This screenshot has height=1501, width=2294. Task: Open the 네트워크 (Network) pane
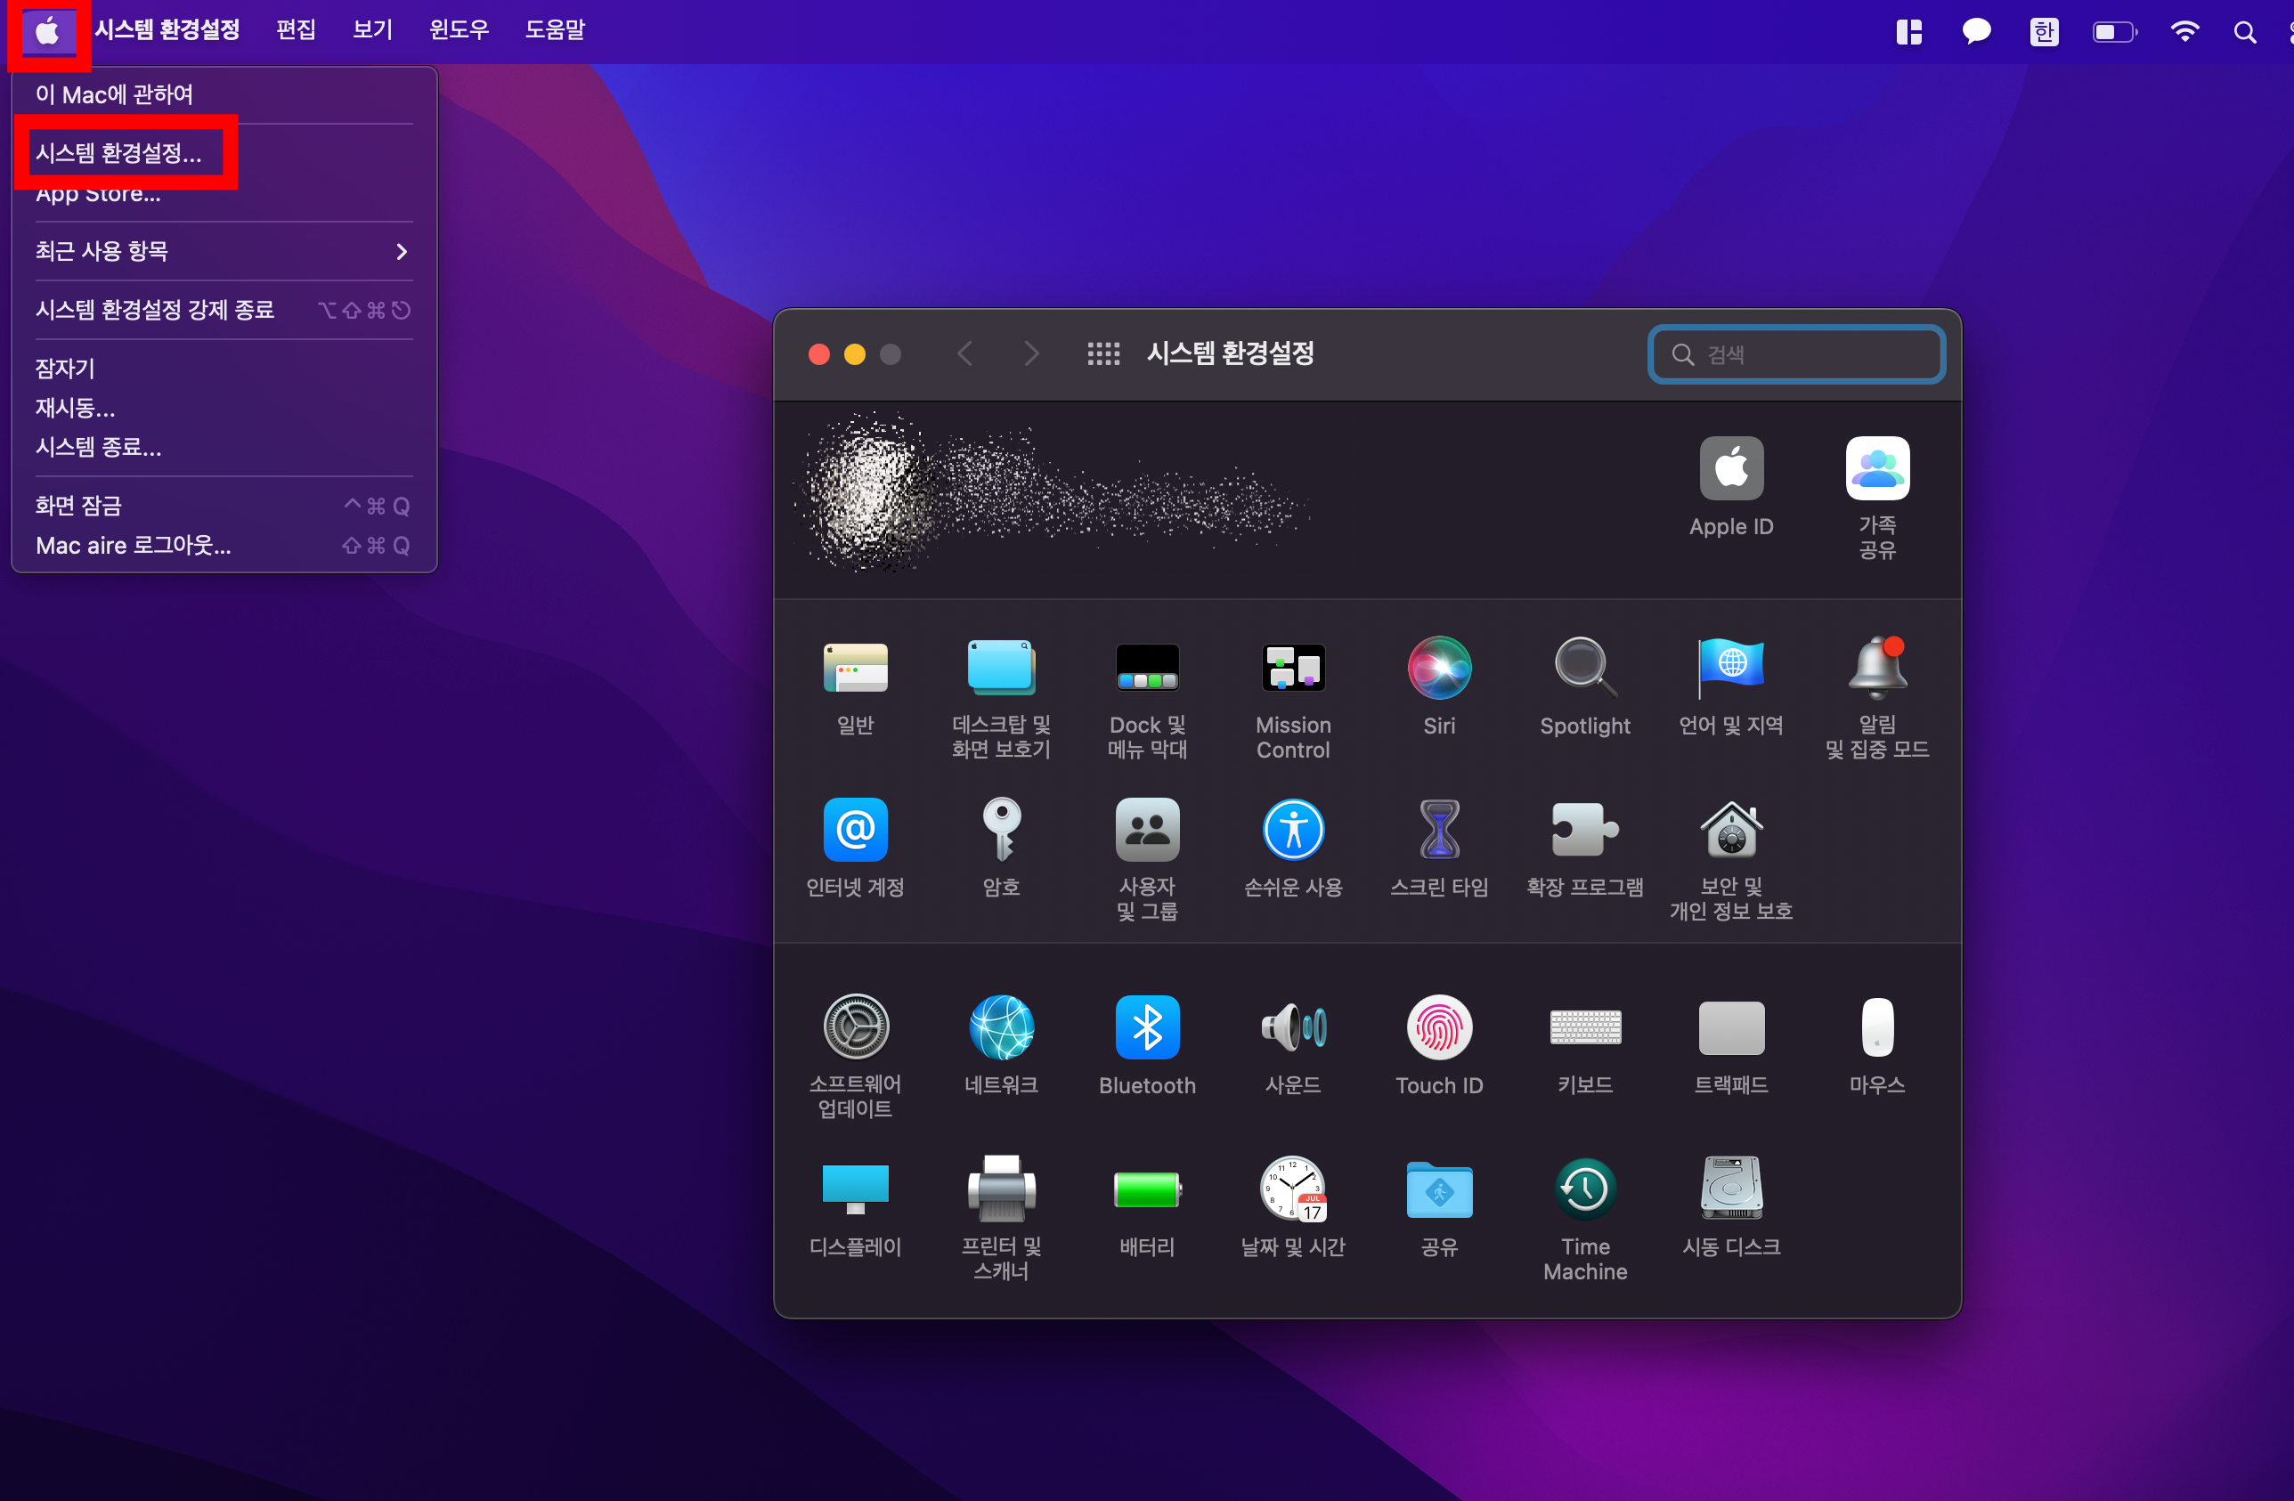1000,1027
